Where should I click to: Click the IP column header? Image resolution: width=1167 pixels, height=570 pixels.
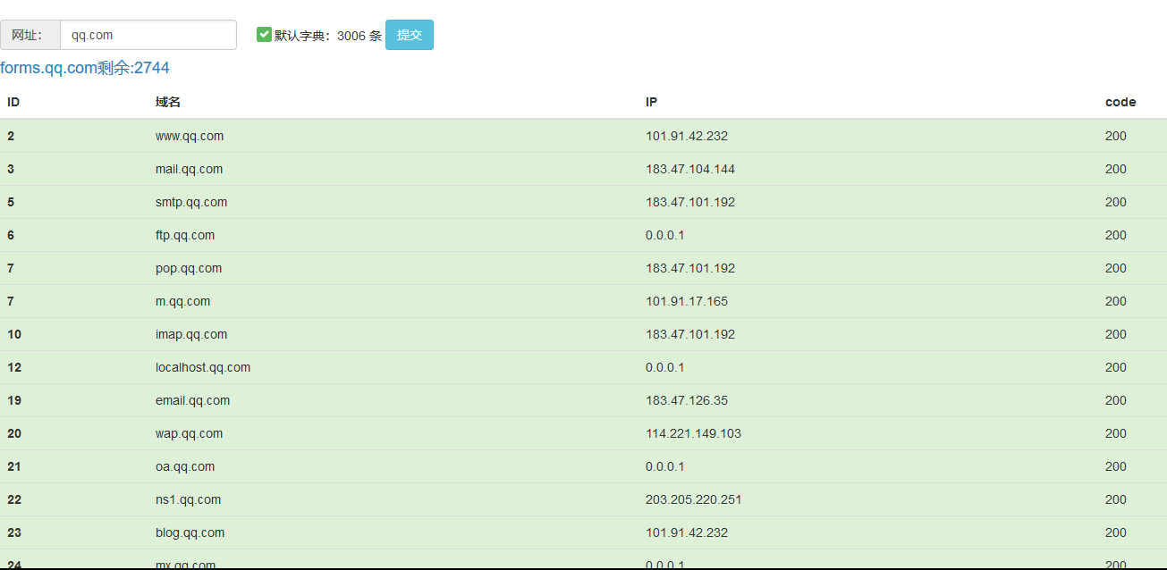click(x=651, y=102)
